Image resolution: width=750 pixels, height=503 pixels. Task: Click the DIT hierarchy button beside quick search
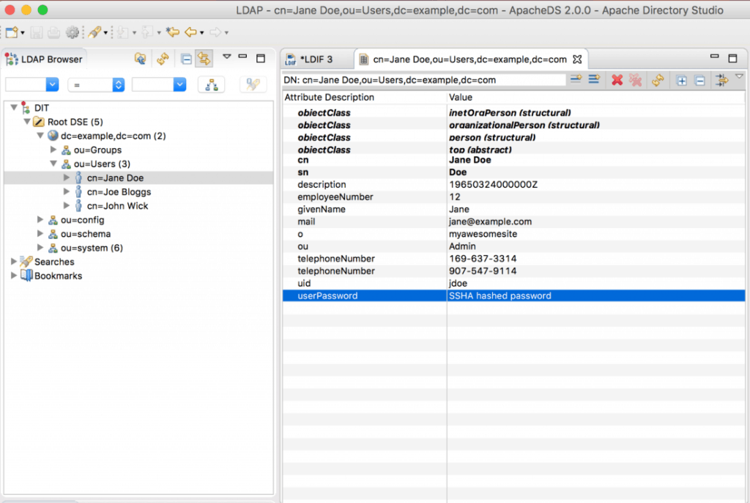click(x=212, y=85)
